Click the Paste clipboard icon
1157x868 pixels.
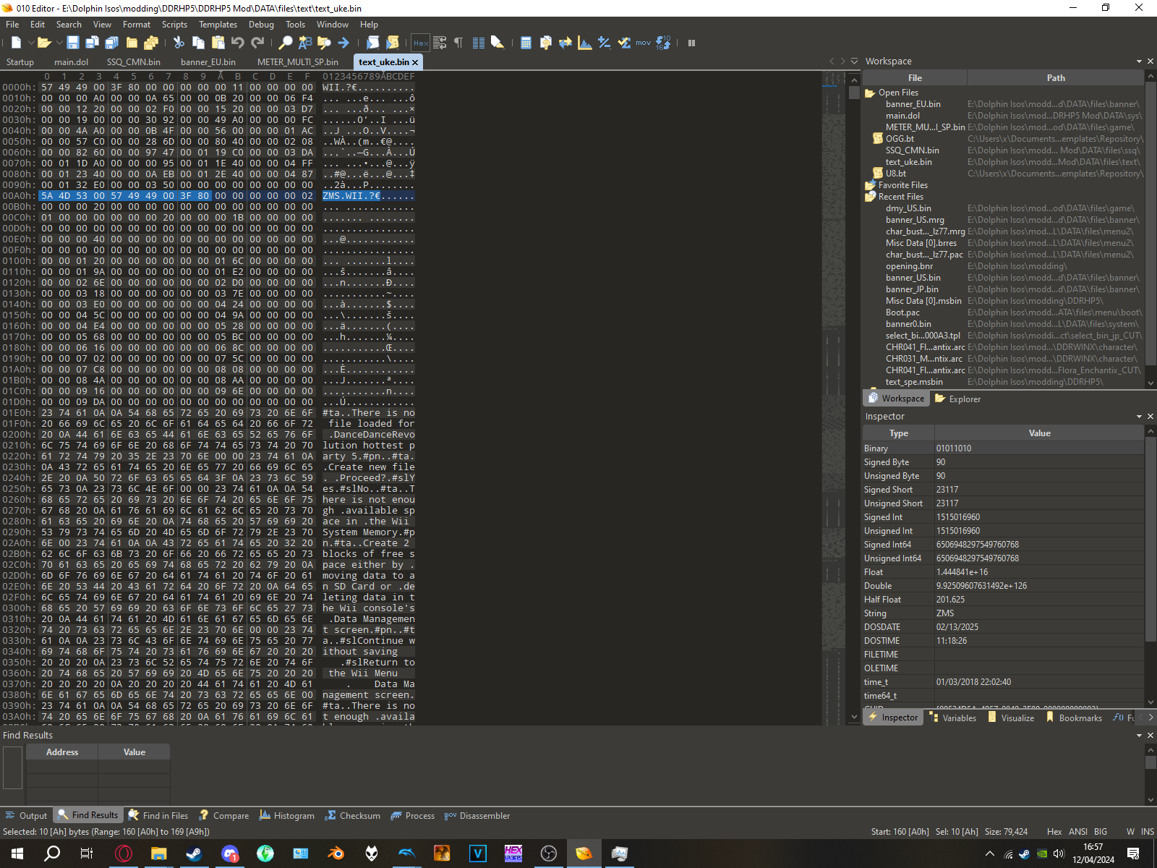click(218, 43)
